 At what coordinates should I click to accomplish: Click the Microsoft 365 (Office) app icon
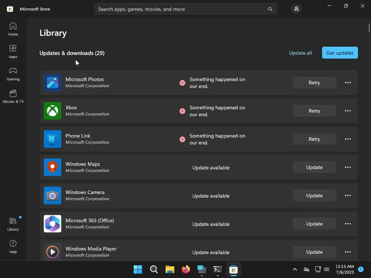53,224
